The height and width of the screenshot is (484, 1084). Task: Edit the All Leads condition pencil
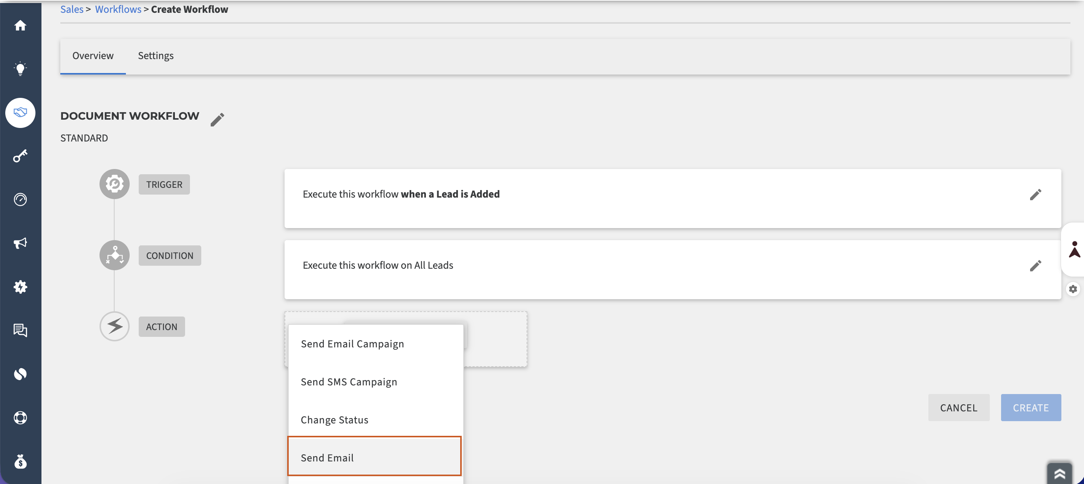(x=1035, y=266)
